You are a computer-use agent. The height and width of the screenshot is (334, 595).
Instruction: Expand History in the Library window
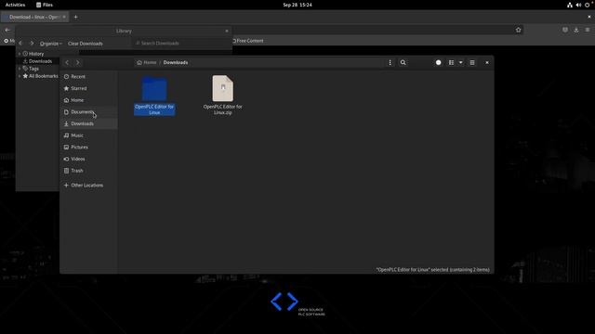tap(20, 54)
